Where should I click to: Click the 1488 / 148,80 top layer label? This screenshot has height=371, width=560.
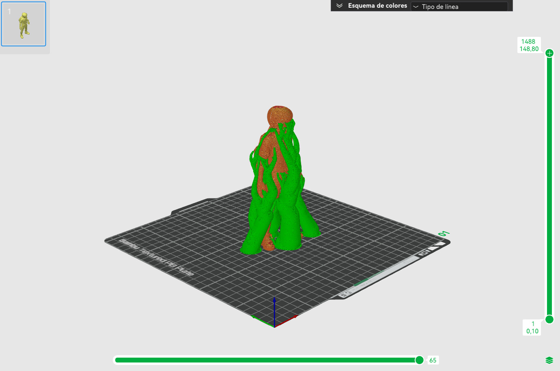point(529,45)
